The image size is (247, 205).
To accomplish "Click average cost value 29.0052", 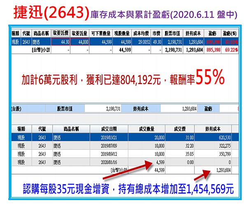I will [144, 42].
